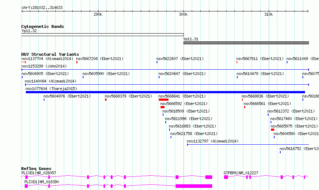This screenshot has height=190, width=319.
Task: Click nsv5668641 (Ebert2021) label
Action: (x=182, y=96)
